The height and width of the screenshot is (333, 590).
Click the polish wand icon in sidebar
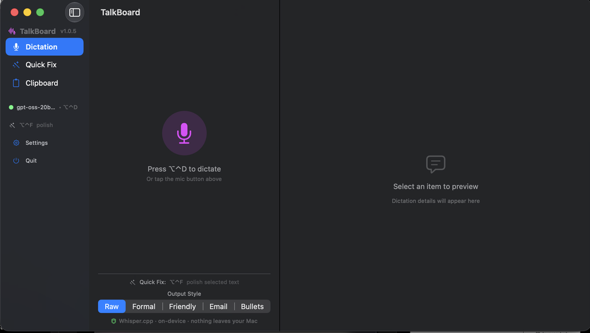coord(12,125)
